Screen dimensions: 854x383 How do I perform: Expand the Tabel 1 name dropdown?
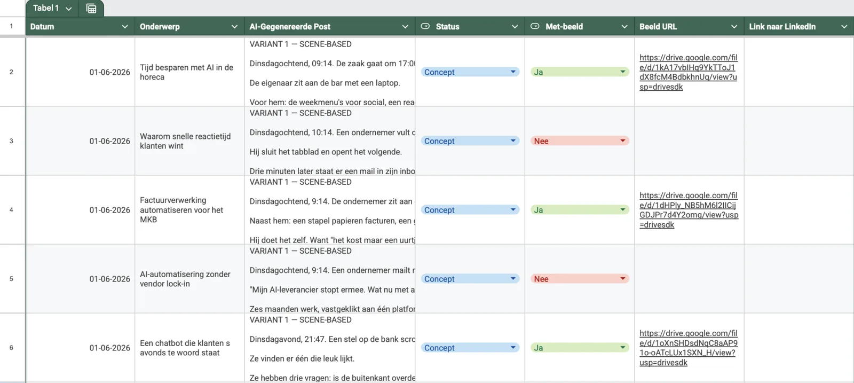click(x=68, y=9)
